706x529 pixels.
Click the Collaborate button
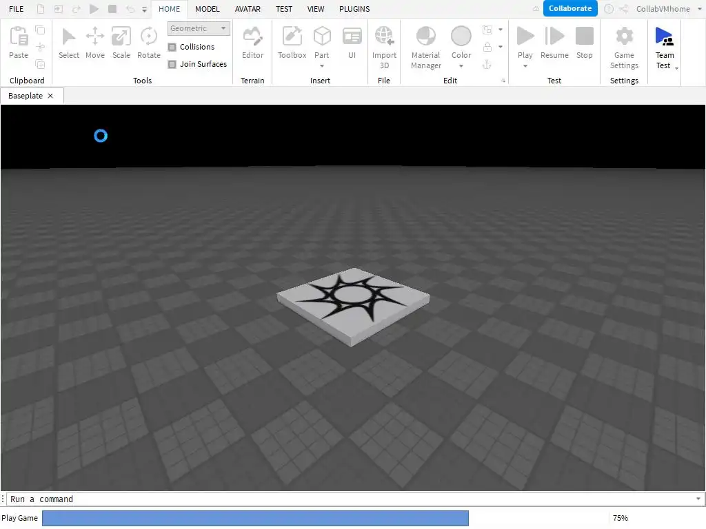pyautogui.click(x=570, y=8)
